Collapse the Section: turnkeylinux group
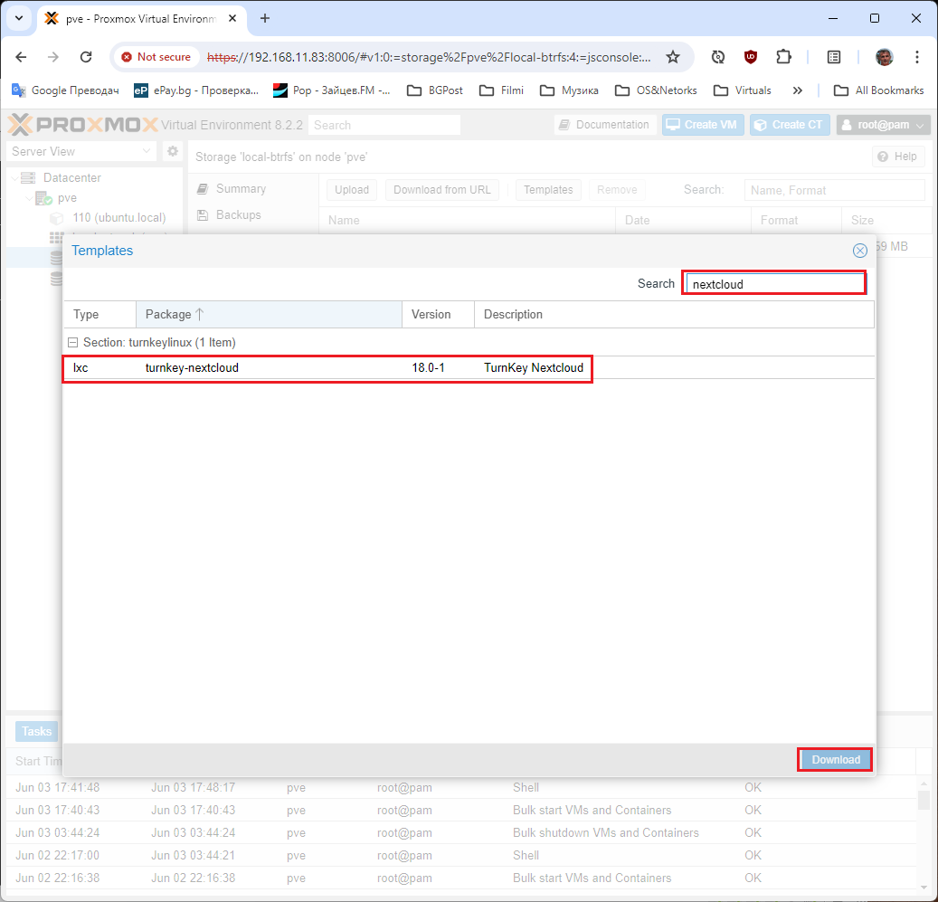Screen dimensions: 938x902 [73, 343]
